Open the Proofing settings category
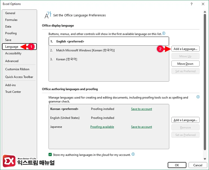The height and width of the screenshot is (170, 209). [11, 33]
